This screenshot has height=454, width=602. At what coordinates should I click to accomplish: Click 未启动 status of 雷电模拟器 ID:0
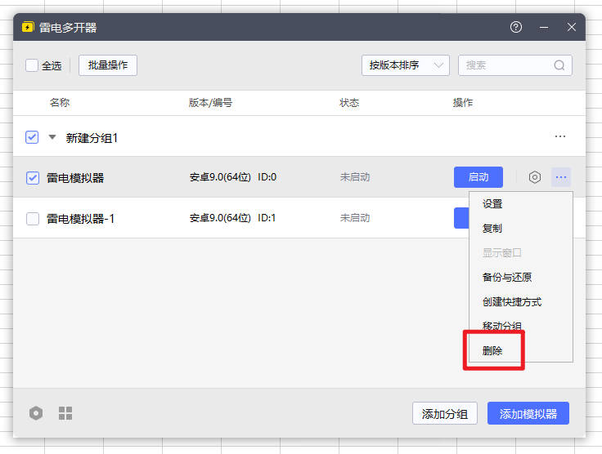click(355, 177)
